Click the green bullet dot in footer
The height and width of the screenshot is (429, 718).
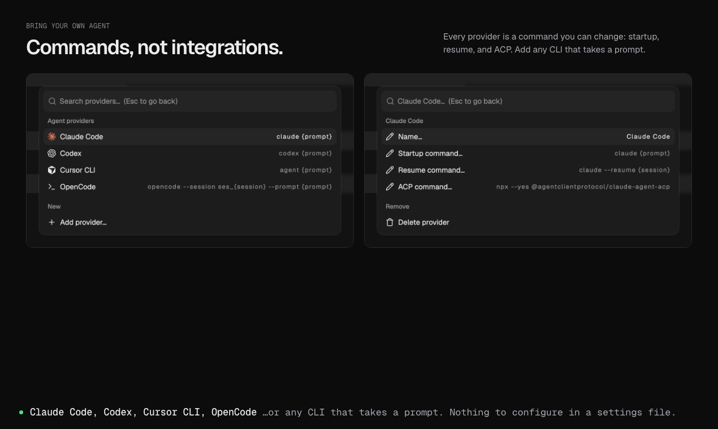21,413
